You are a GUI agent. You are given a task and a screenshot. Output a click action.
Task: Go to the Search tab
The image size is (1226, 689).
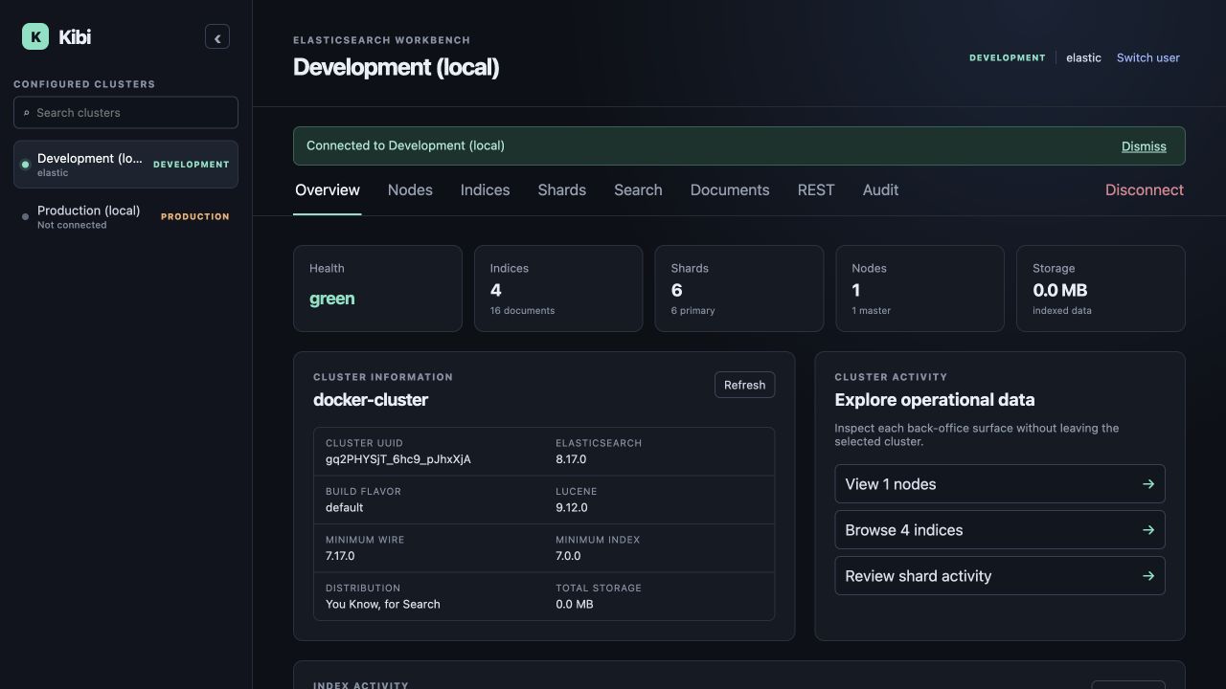[x=638, y=190]
